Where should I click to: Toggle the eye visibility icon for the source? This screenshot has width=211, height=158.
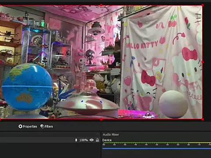(x=91, y=140)
